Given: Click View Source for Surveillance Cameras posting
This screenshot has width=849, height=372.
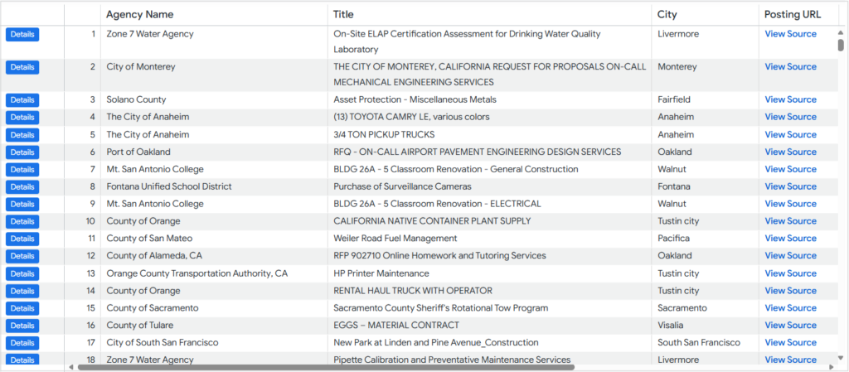Looking at the screenshot, I should pyautogui.click(x=790, y=186).
